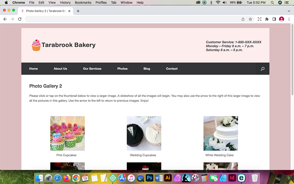Launch Firefox from the dock

click(67, 178)
